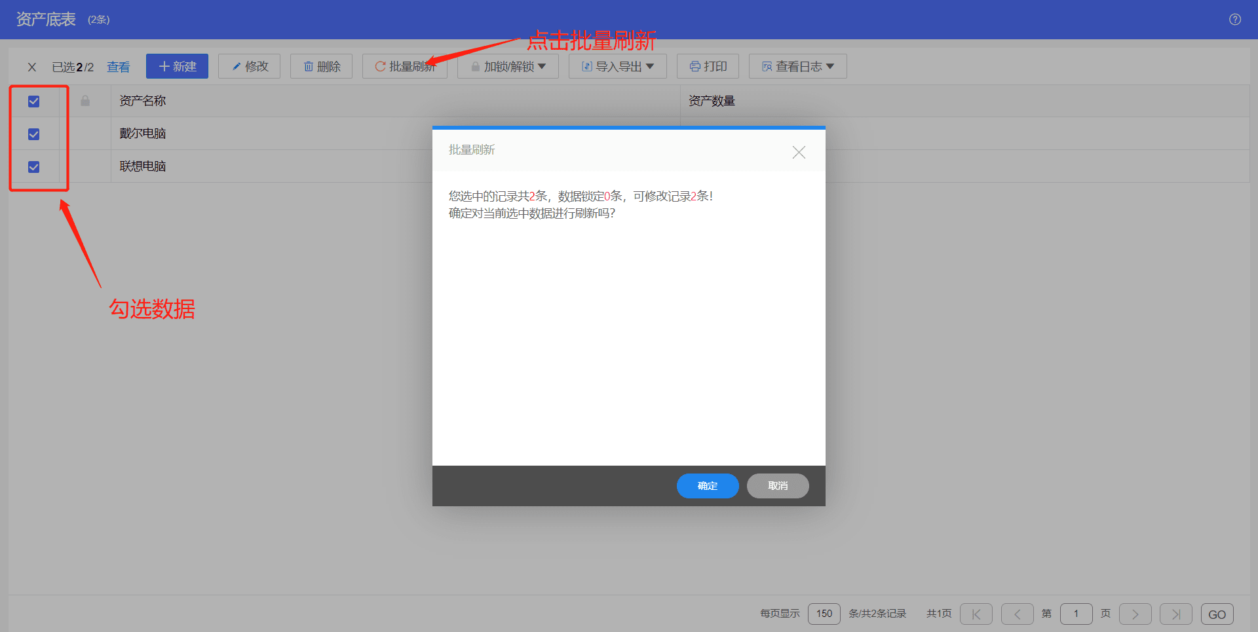This screenshot has height=632, width=1258.
Task: Open the 导入导出 dropdown
Action: pyautogui.click(x=618, y=66)
